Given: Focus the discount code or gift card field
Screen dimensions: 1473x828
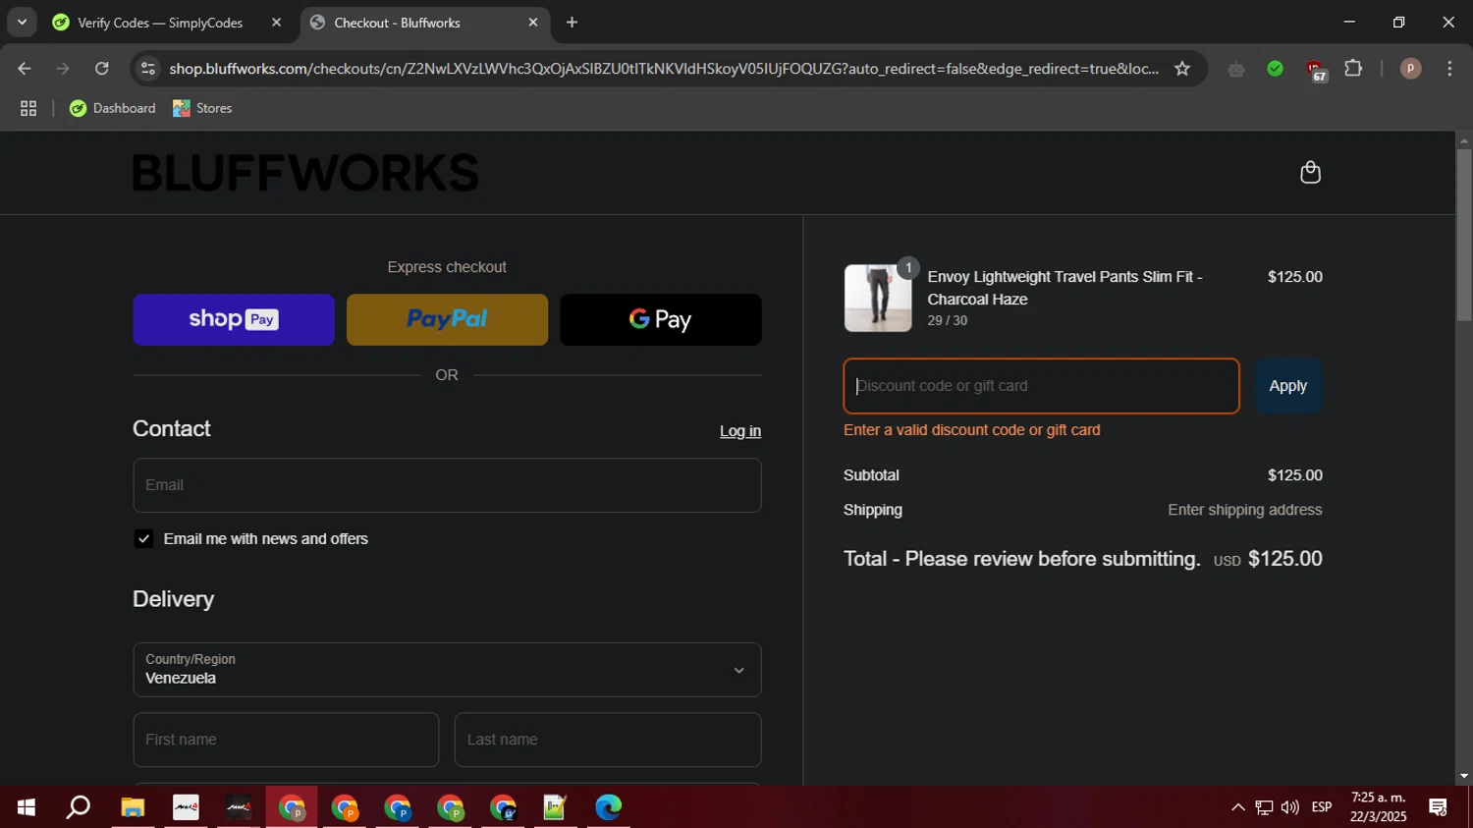Looking at the screenshot, I should [1041, 386].
